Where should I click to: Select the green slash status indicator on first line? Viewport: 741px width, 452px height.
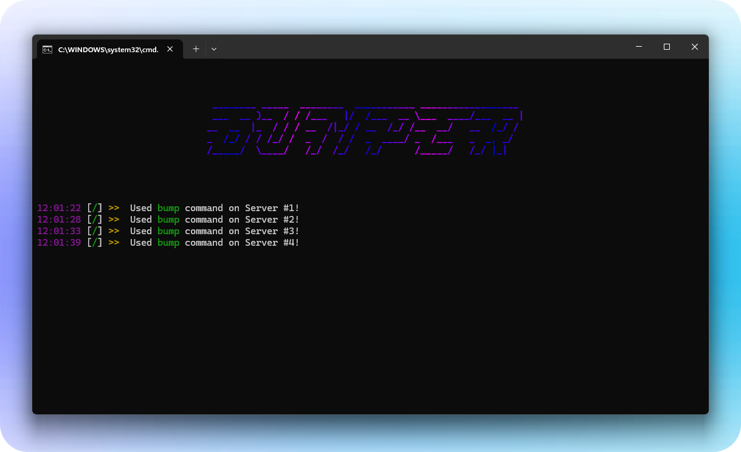(x=95, y=207)
